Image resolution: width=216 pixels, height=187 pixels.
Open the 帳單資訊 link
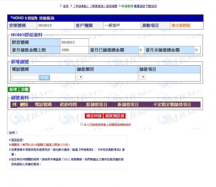139,6
